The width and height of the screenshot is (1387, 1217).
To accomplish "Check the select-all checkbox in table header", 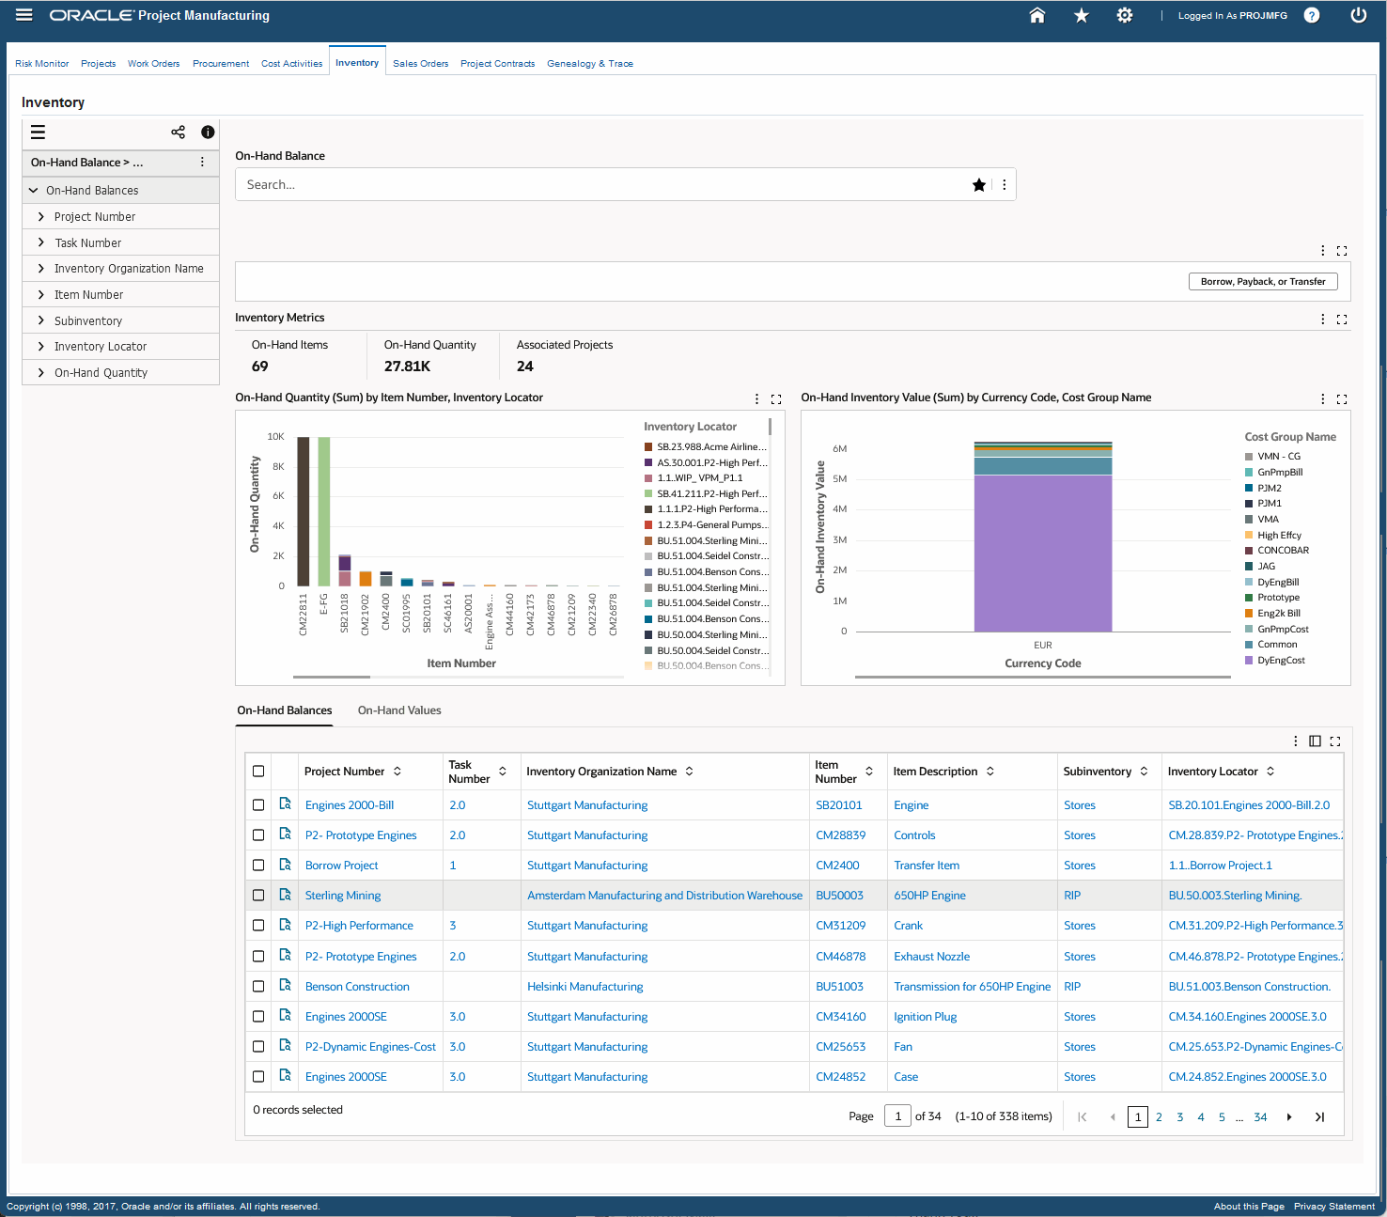I will point(258,772).
